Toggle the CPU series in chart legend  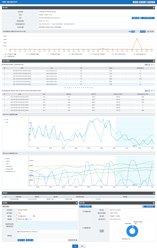tap(7, 120)
